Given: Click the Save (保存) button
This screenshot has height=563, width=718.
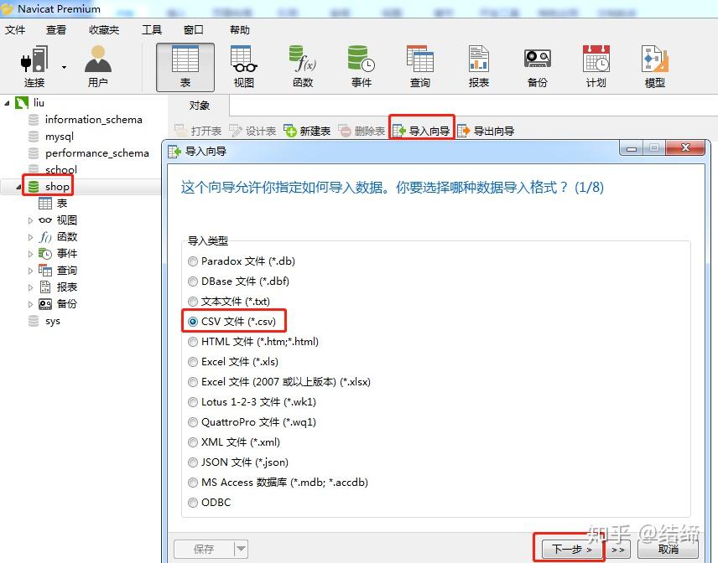Looking at the screenshot, I should click(x=204, y=549).
